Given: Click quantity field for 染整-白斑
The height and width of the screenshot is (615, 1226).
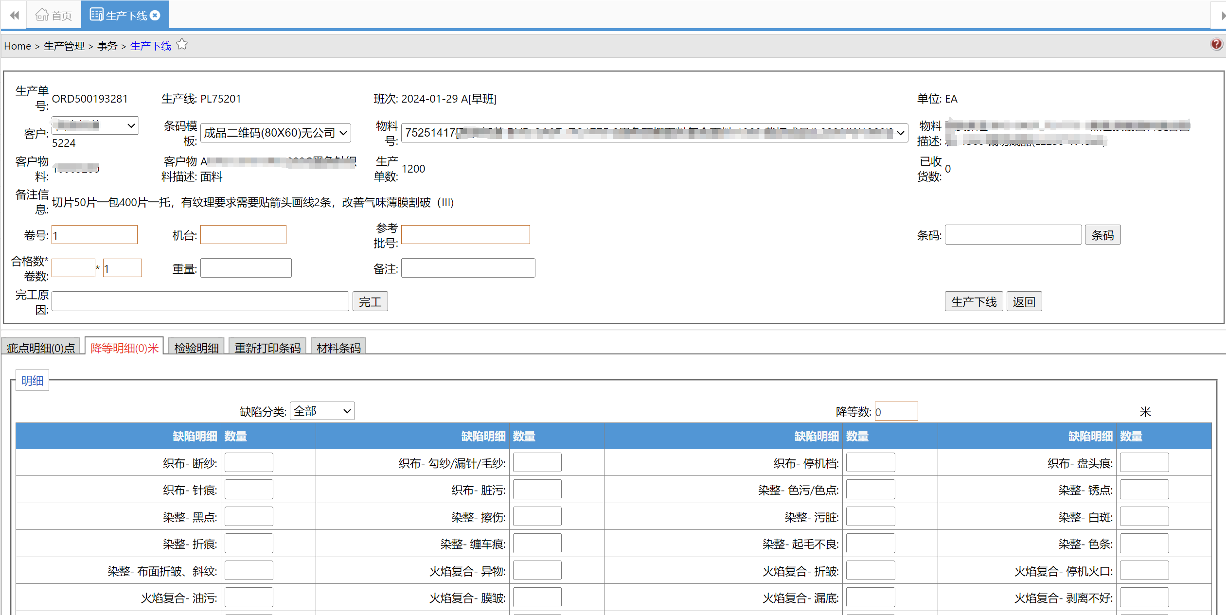Looking at the screenshot, I should 1144,516.
